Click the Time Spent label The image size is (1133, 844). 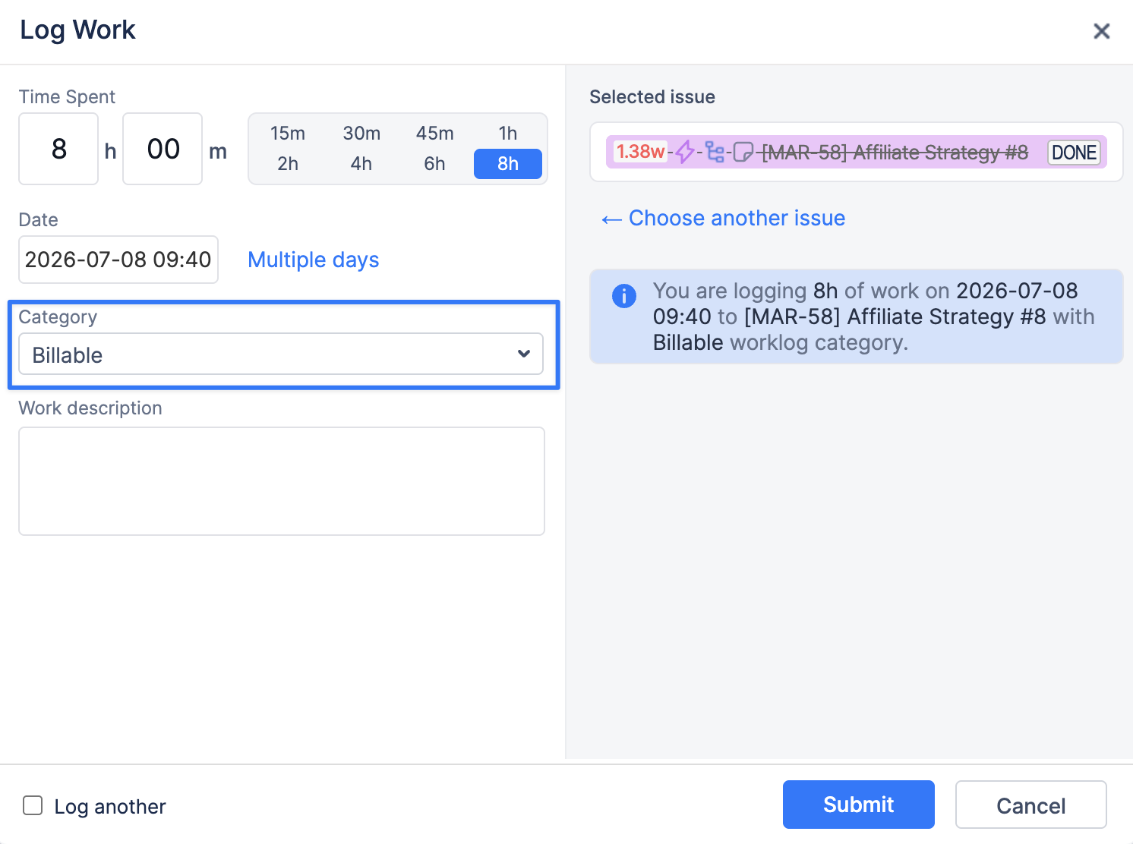tap(67, 96)
